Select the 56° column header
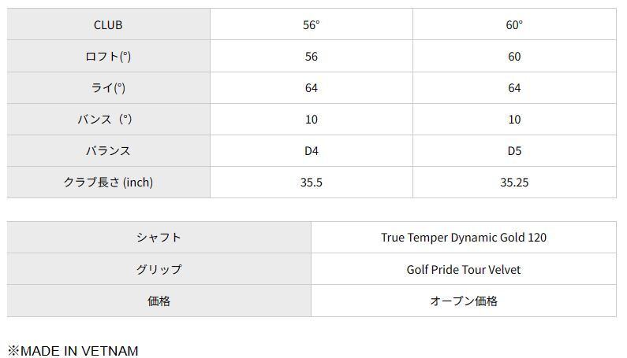 point(312,24)
